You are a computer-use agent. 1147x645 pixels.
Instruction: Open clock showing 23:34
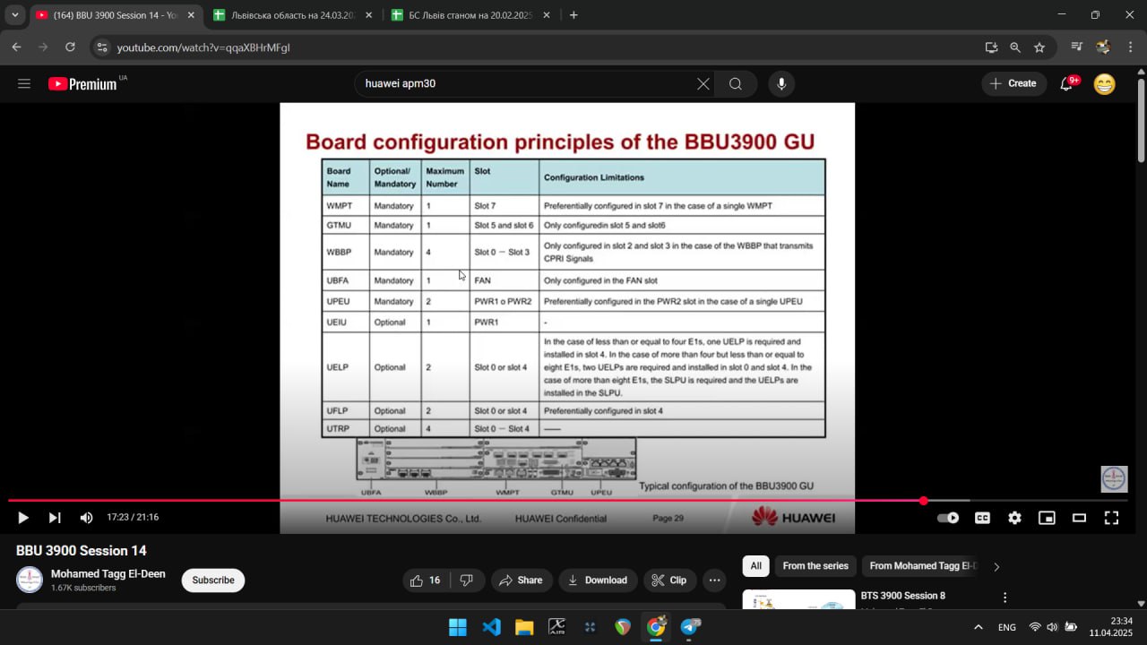click(1110, 627)
